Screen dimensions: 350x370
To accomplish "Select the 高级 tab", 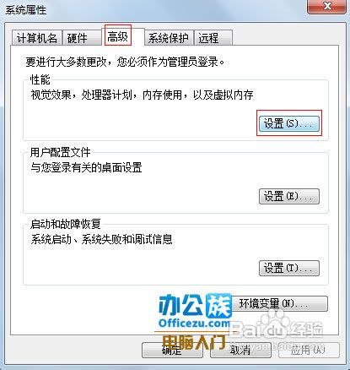I will [x=118, y=36].
